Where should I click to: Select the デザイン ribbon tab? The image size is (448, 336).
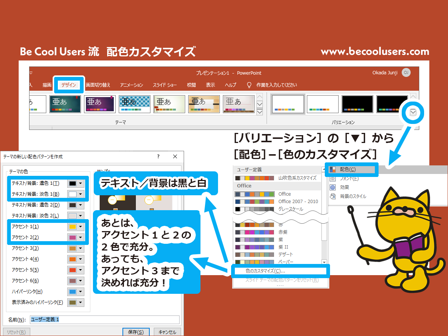click(68, 85)
